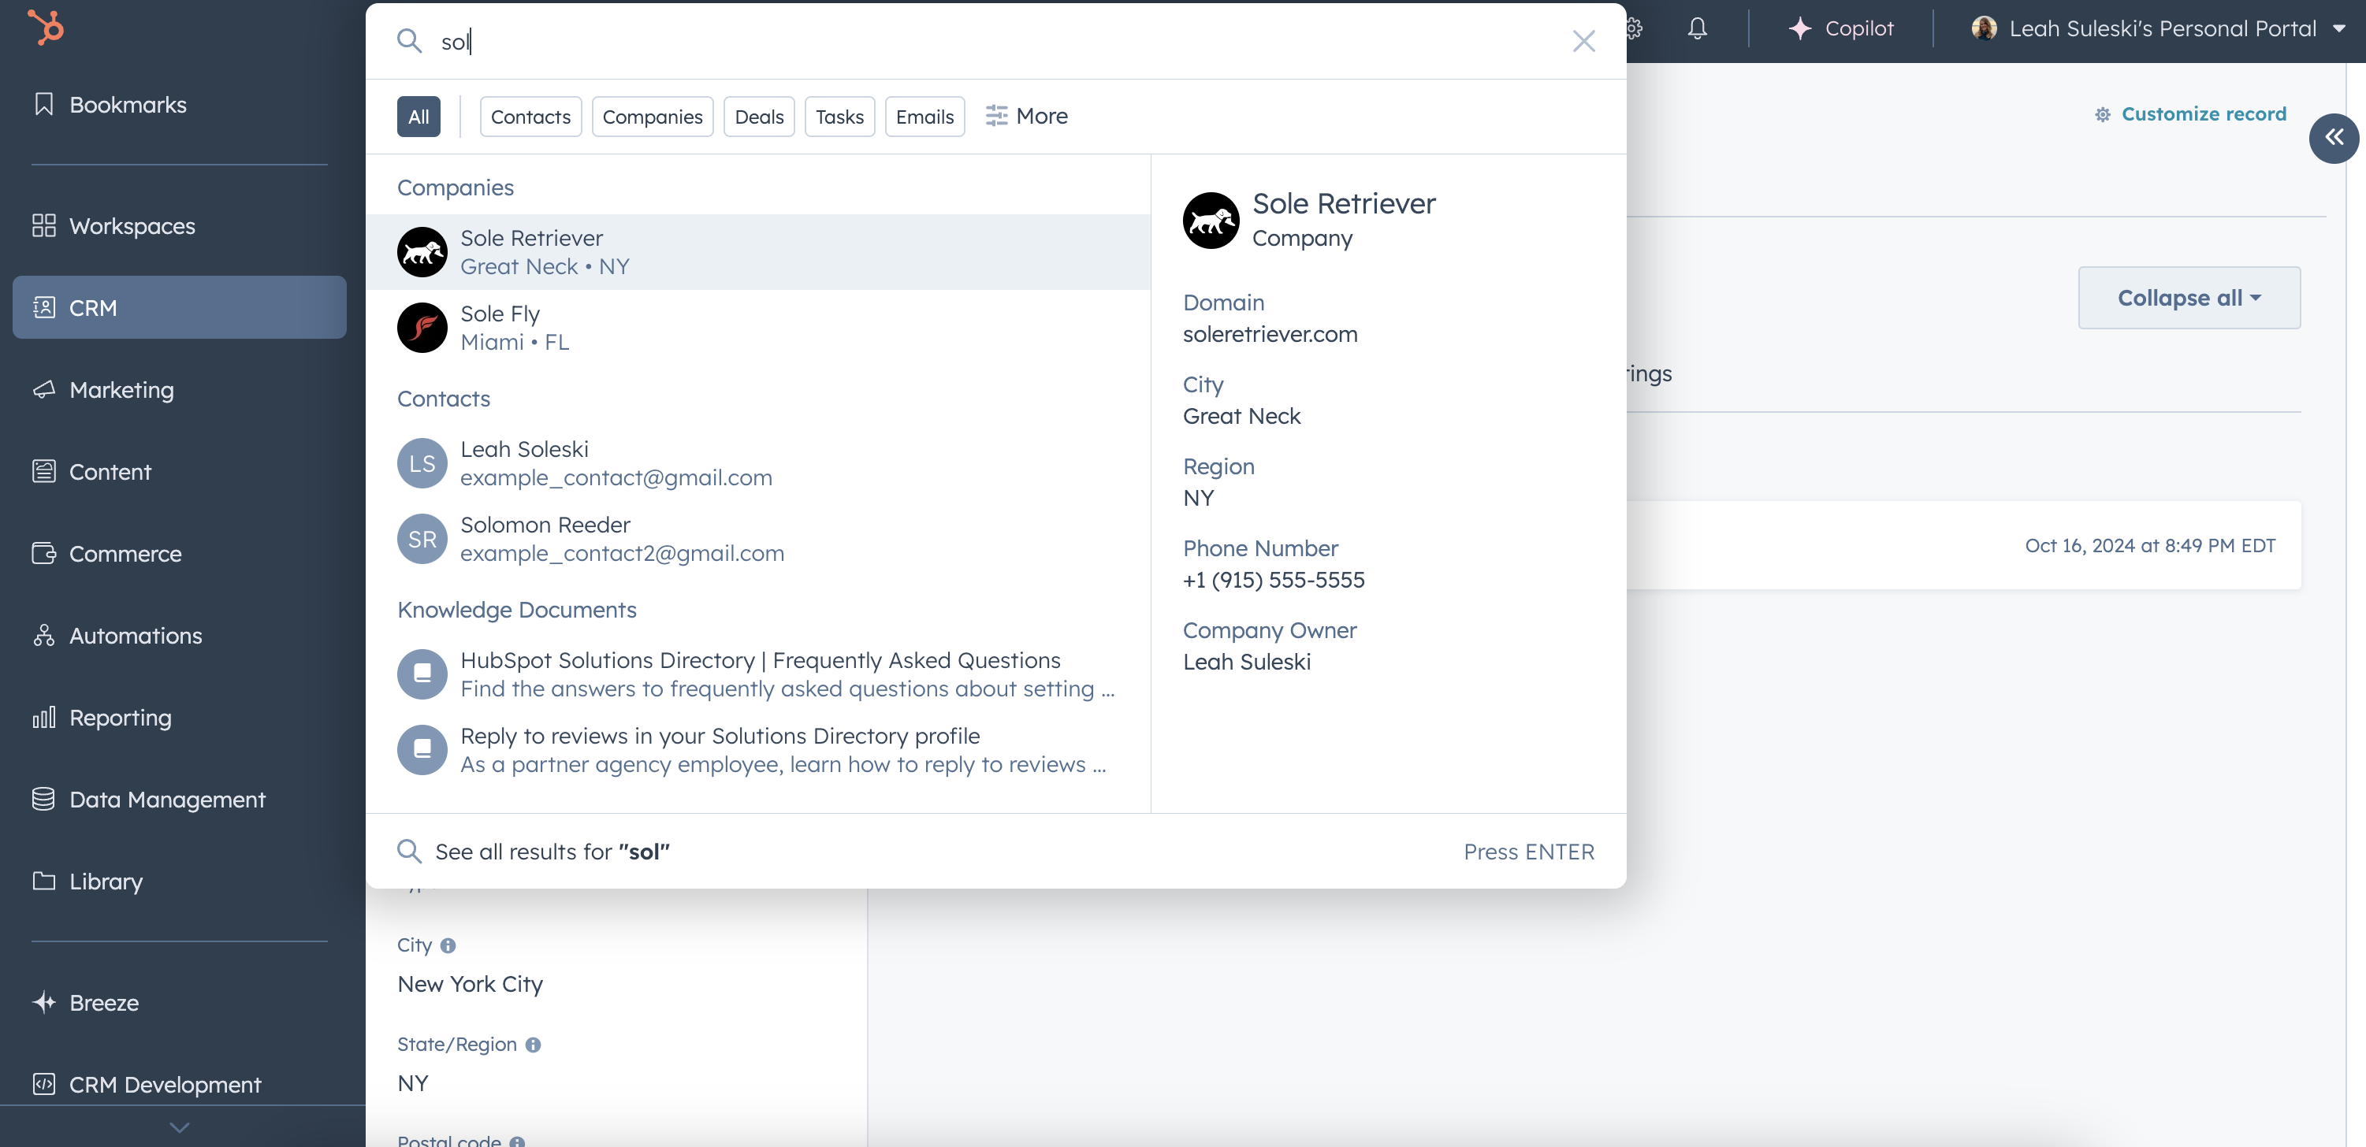Click into the search field containing sol
Viewport: 2366px width, 1147px height.
coord(996,41)
